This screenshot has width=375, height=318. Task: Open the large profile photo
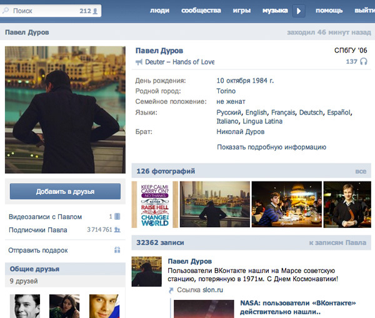click(65, 110)
